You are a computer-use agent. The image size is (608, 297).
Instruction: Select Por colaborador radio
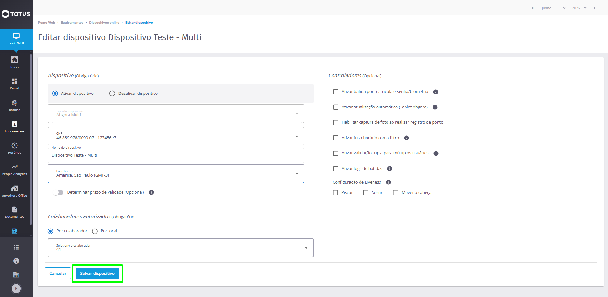click(x=50, y=231)
